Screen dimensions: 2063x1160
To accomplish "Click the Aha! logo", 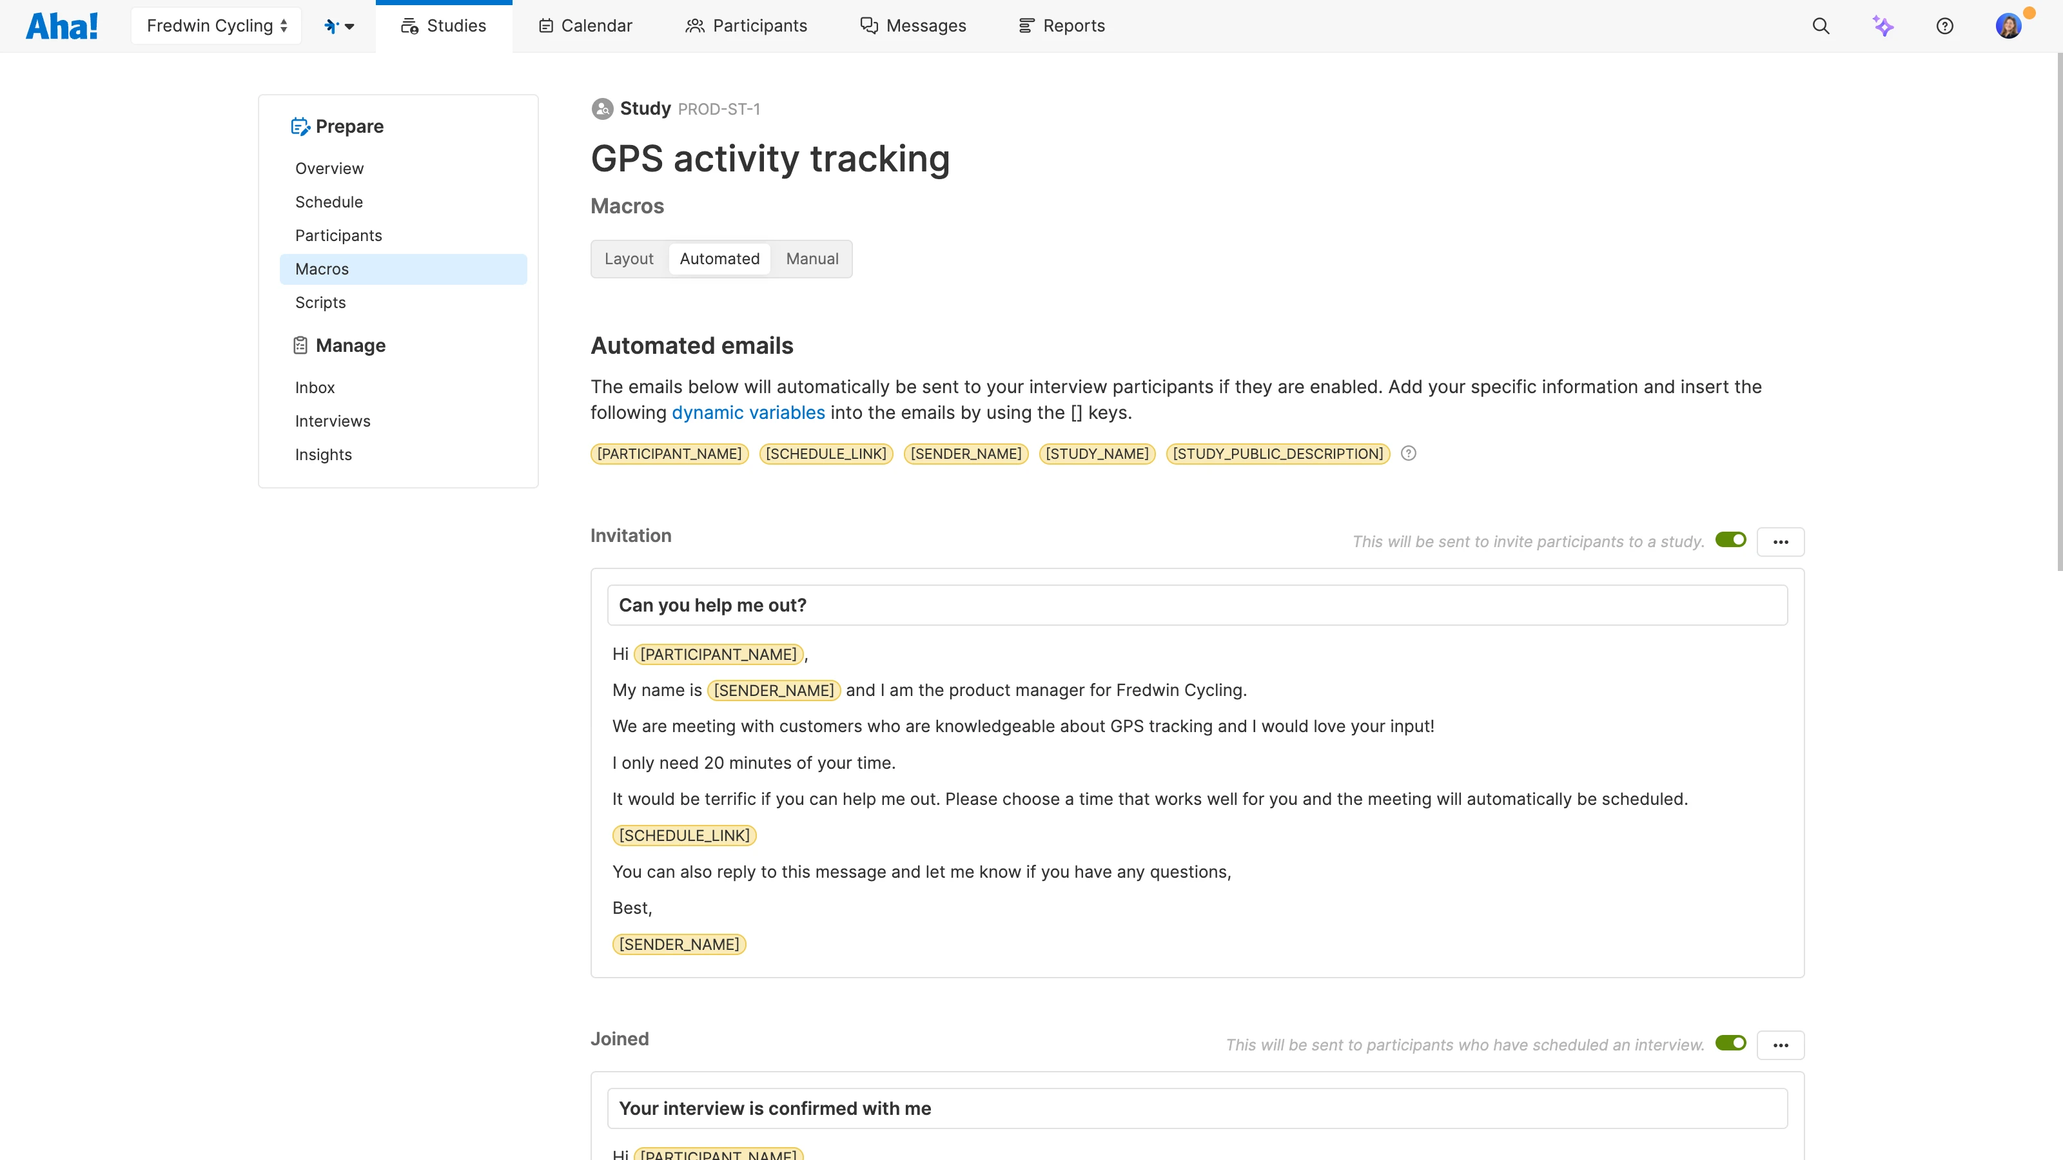I will coord(63,25).
